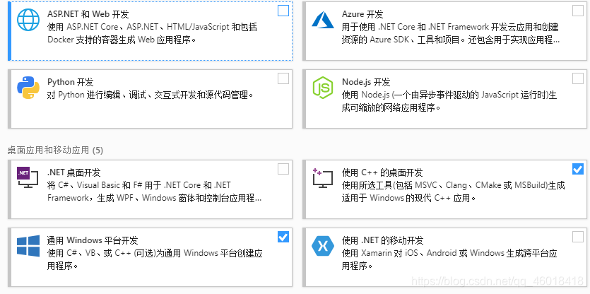Check the Azure 开发 workload checkbox
590x294 pixels.
click(x=578, y=11)
